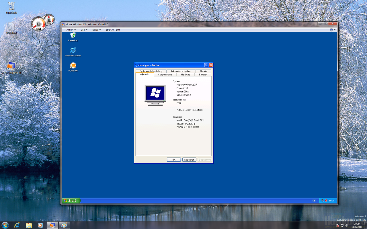Click the XP monitor logo image in Systemeigenschaften
The image size is (367, 229).
point(155,95)
